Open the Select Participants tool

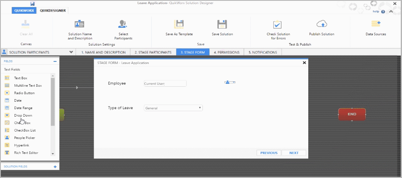123,29
